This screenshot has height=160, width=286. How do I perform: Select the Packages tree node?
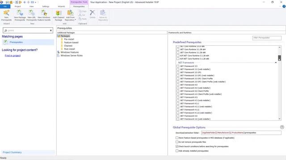pos(65,36)
